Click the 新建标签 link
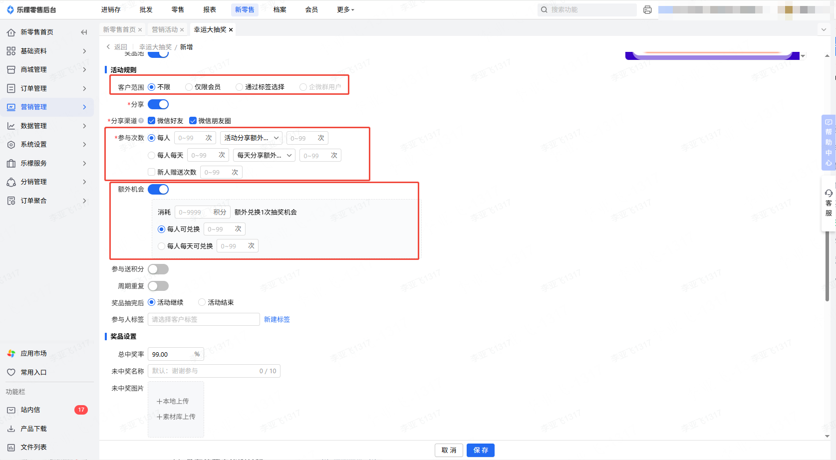 277,319
